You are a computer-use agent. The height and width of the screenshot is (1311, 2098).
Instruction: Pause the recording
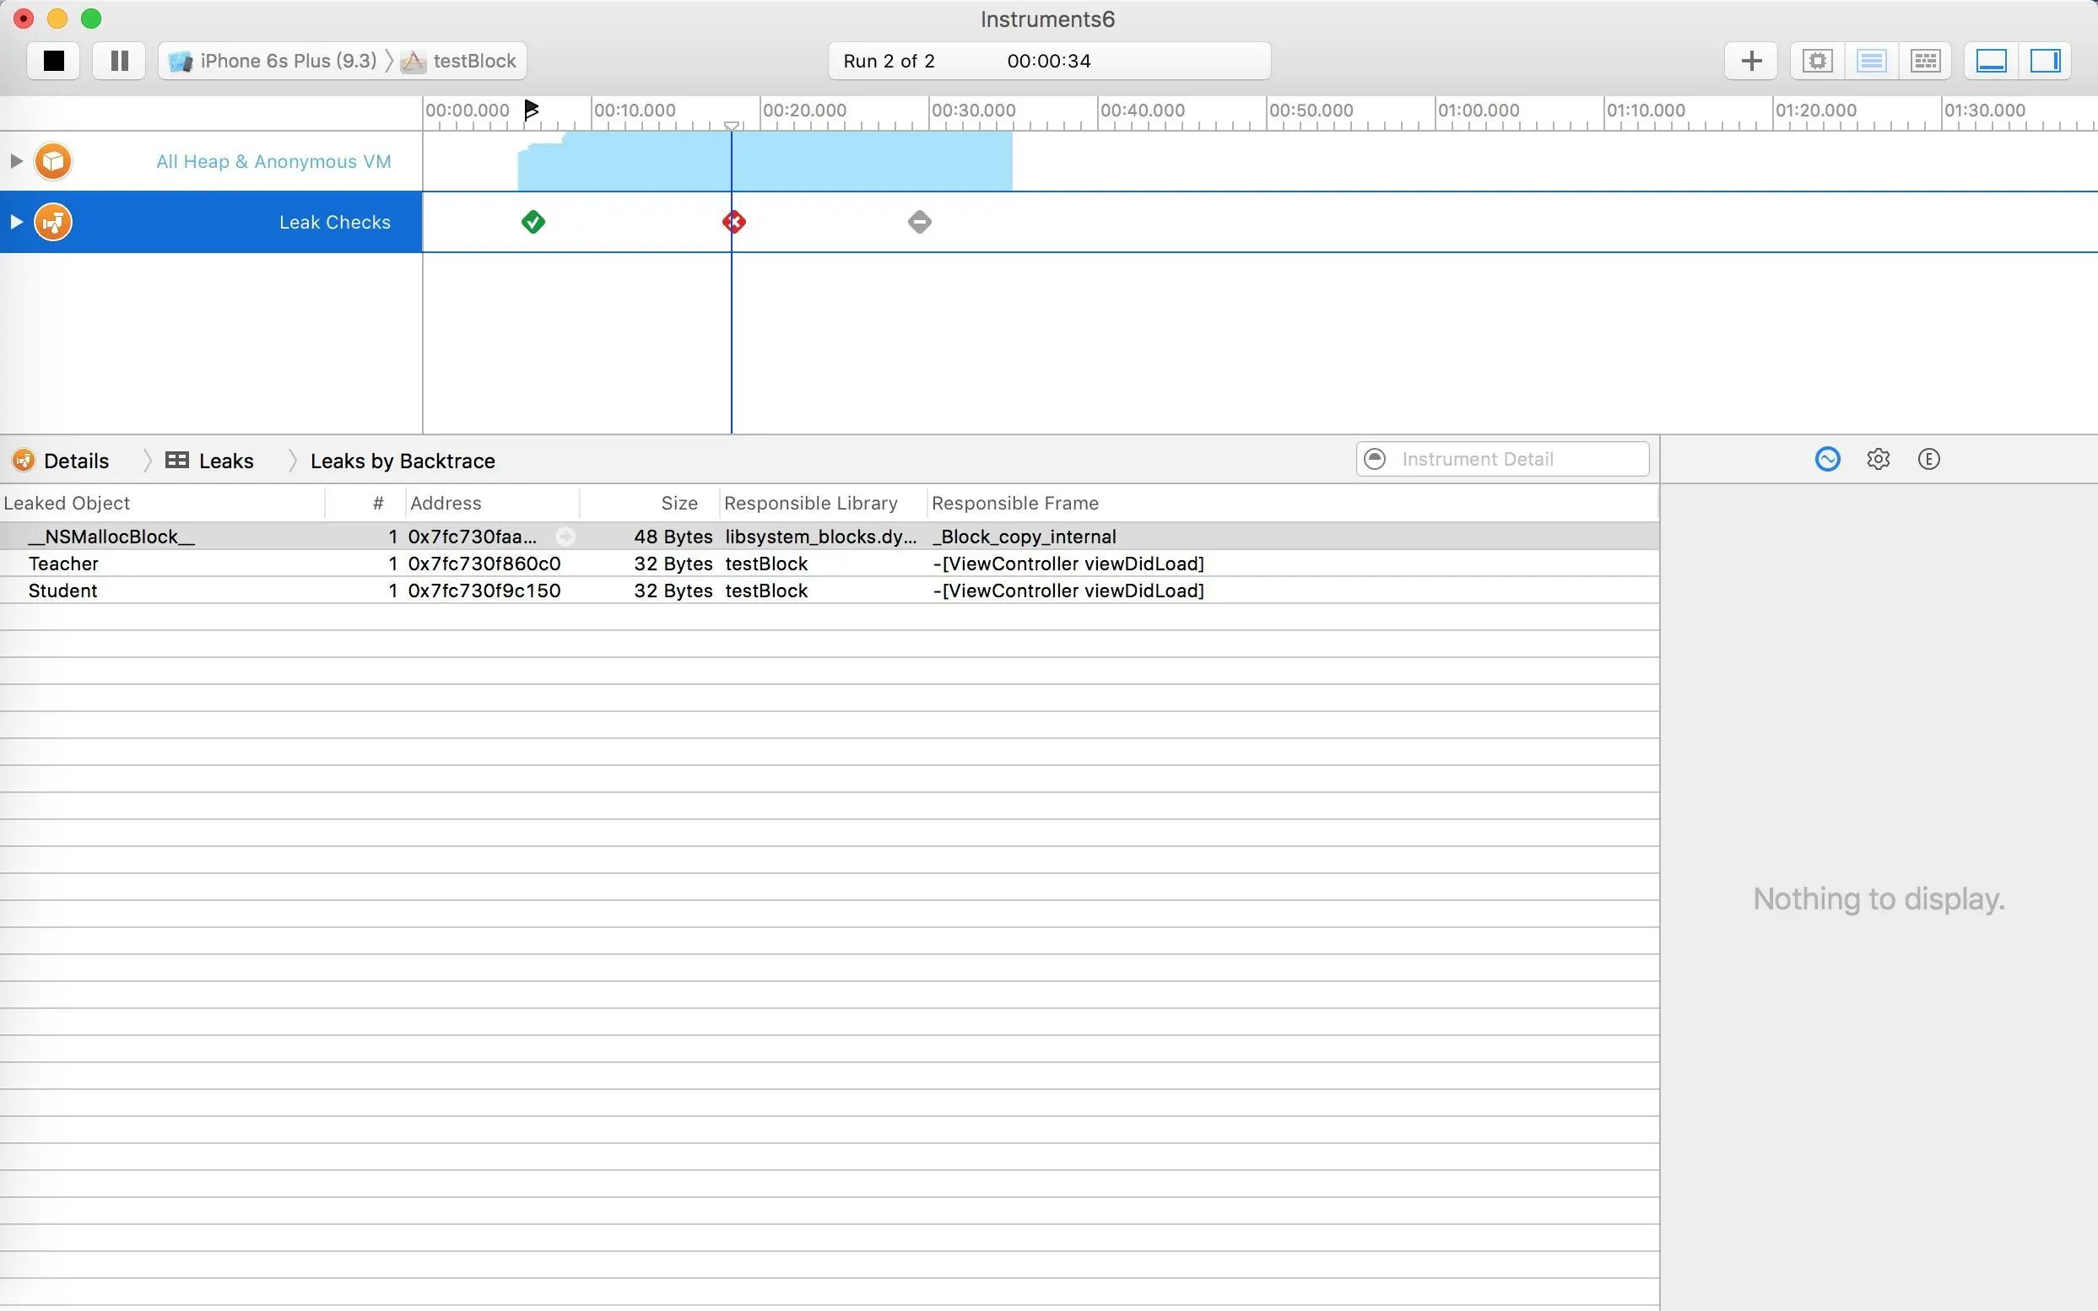coord(120,61)
